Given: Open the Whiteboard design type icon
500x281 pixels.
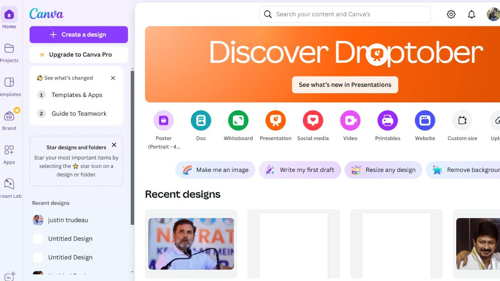Looking at the screenshot, I should tap(238, 121).
